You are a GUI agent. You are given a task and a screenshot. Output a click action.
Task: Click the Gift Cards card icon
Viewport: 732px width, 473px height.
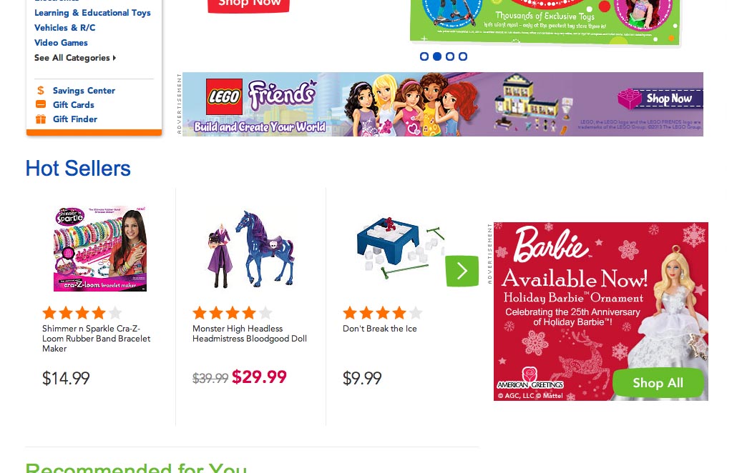(x=41, y=104)
